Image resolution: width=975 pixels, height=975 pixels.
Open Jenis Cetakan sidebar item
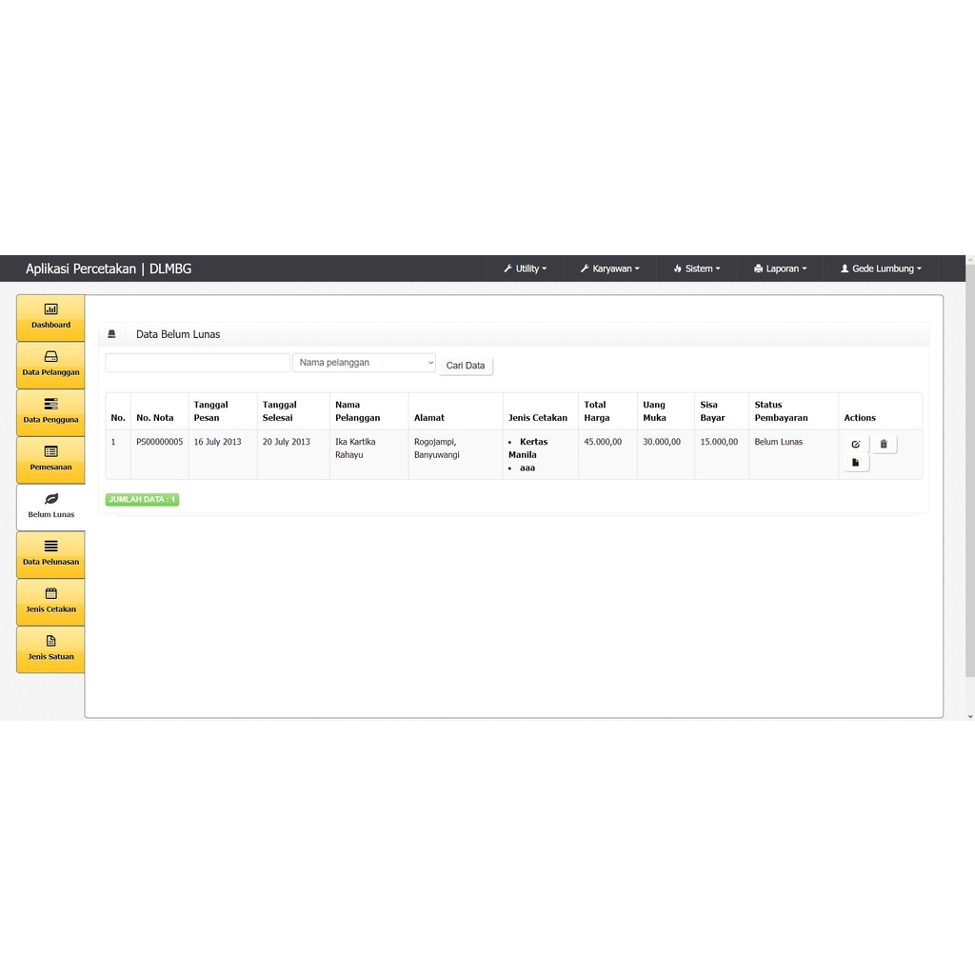click(x=50, y=602)
